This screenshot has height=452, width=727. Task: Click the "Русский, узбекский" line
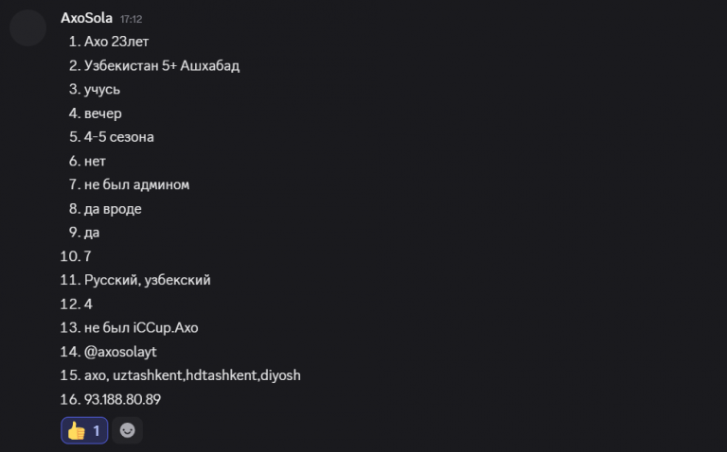[147, 280]
